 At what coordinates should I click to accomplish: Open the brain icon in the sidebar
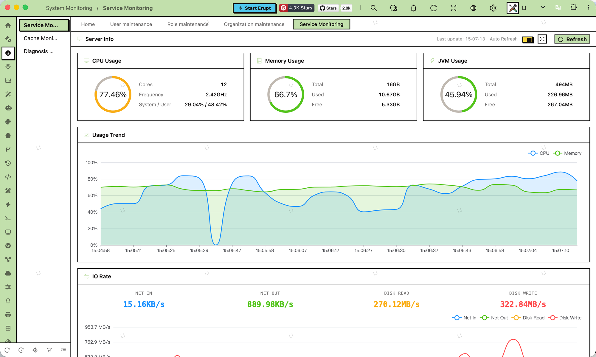tap(8, 136)
